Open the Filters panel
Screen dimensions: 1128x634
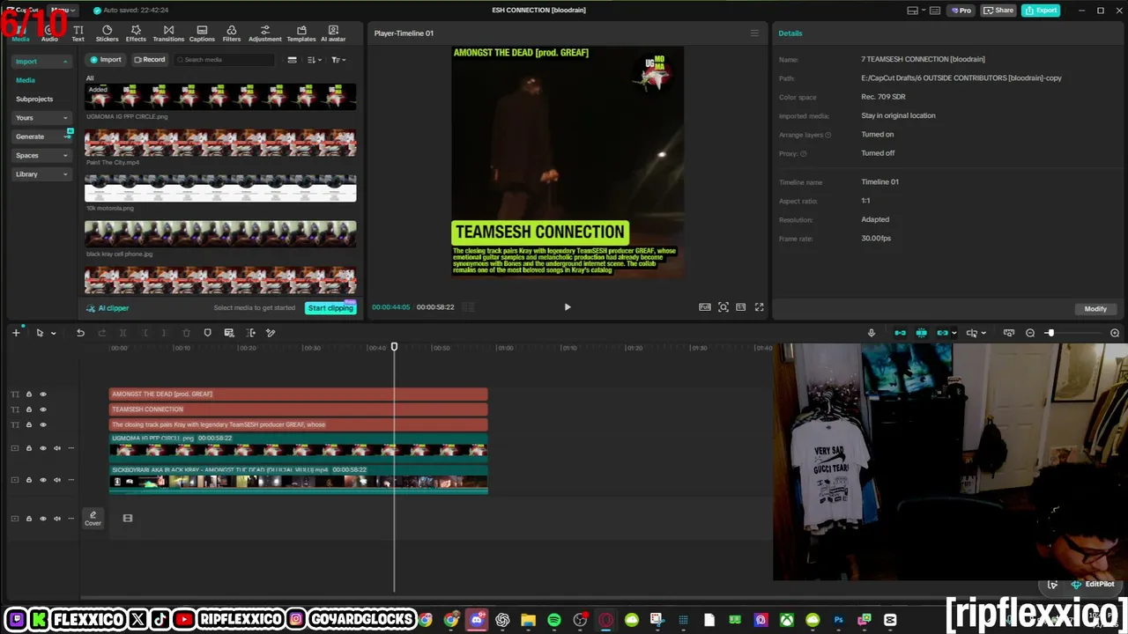coord(232,33)
